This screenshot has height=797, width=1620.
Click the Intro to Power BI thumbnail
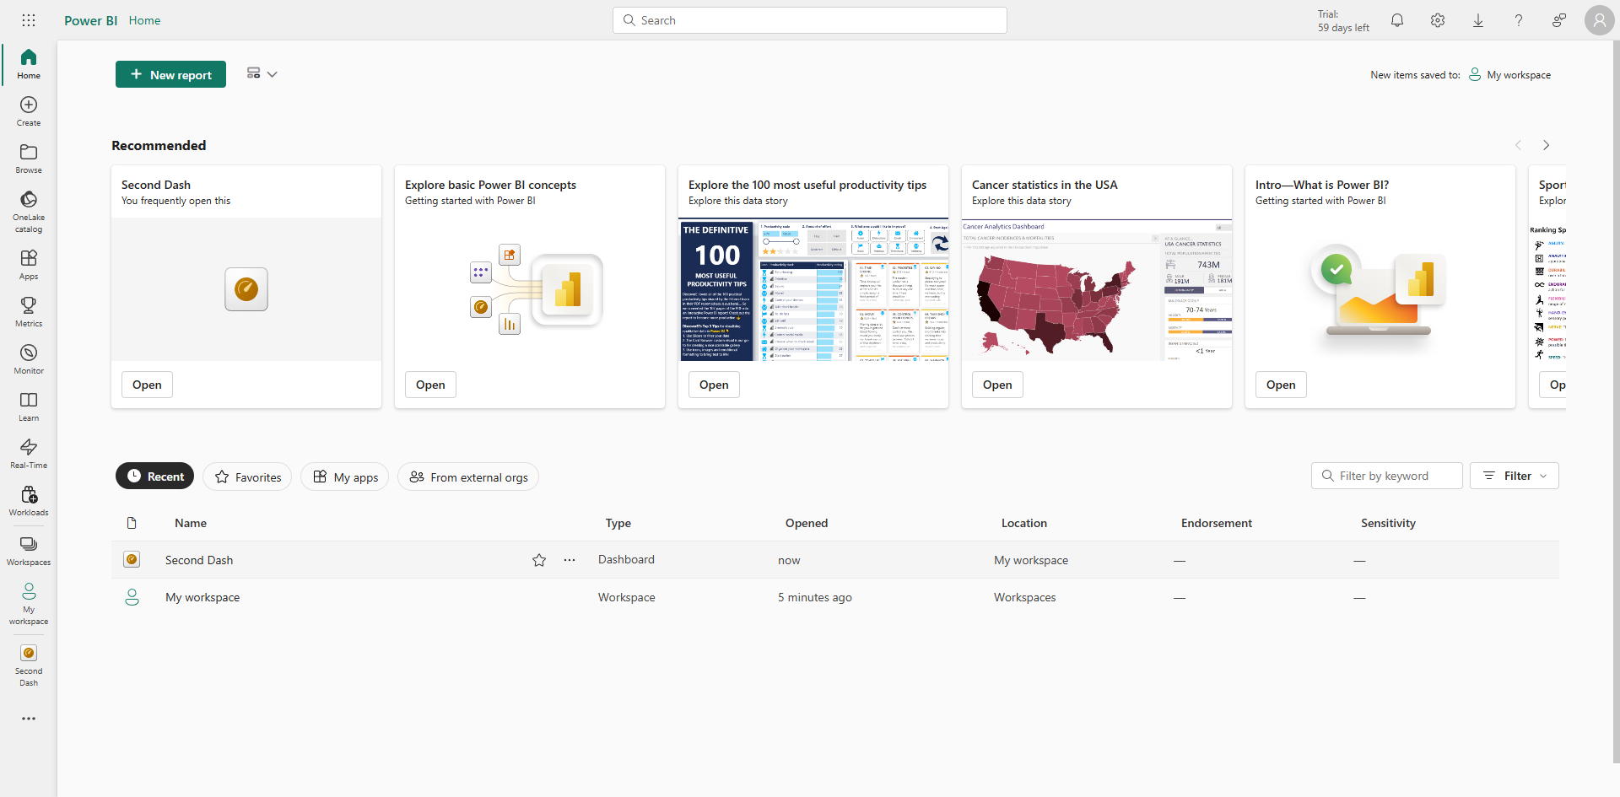tap(1380, 289)
